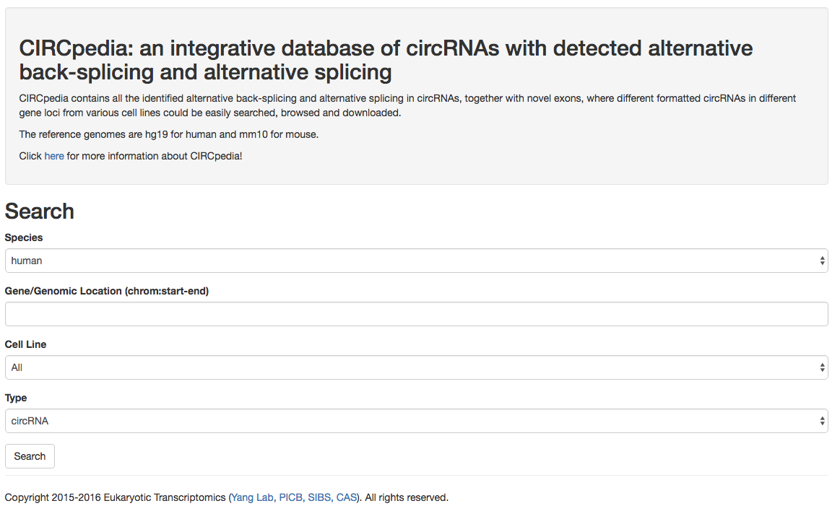Image resolution: width=840 pixels, height=519 pixels.
Task: Open the Type dropdown showing circRNA
Action: (x=416, y=421)
